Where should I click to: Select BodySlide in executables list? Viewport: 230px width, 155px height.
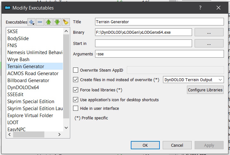click(x=35, y=38)
